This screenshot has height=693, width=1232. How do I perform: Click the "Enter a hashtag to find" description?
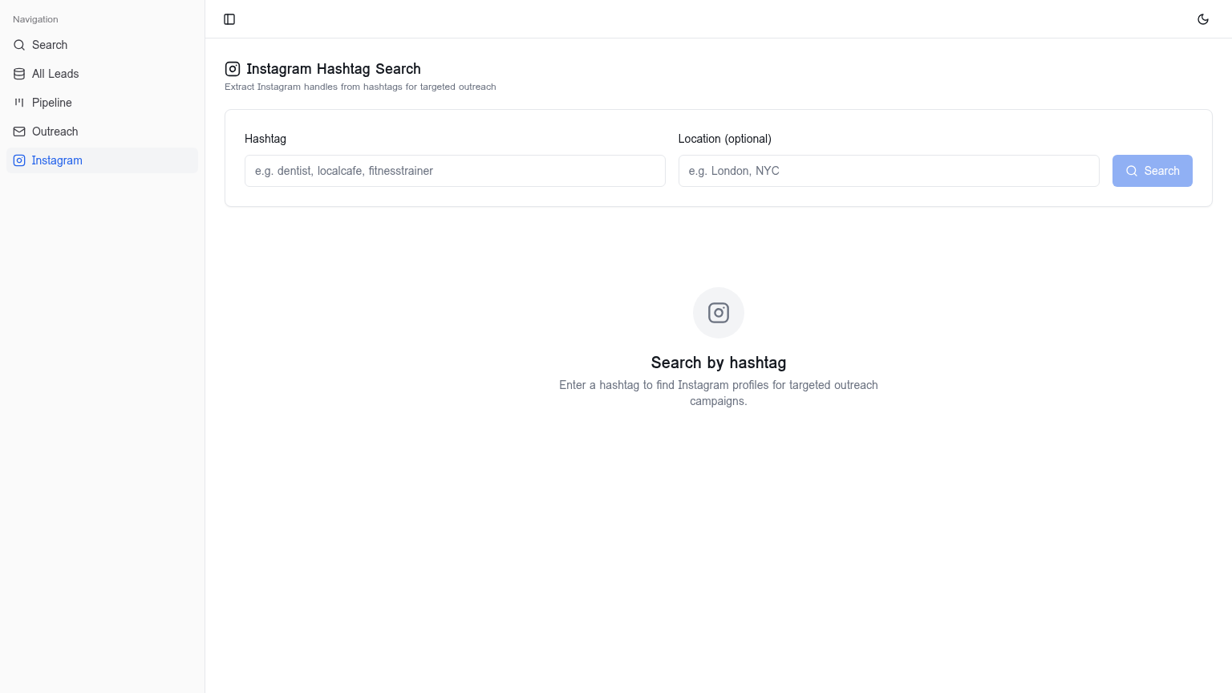(719, 393)
